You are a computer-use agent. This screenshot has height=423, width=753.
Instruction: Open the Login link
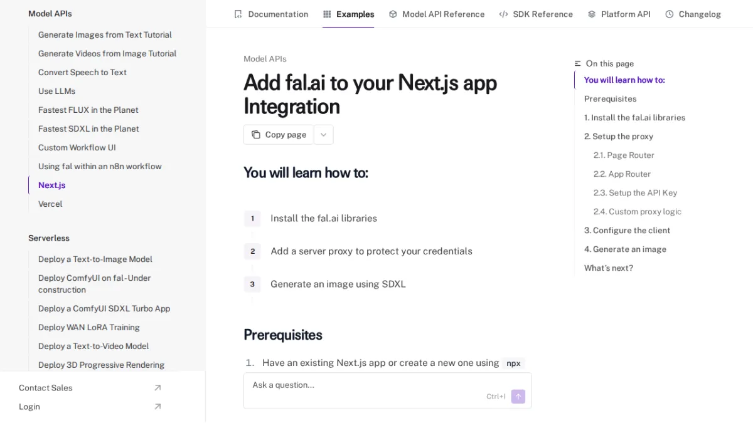coord(90,407)
